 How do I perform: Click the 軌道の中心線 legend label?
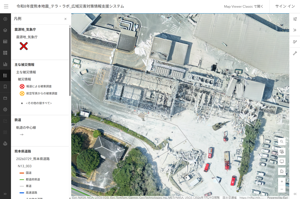point(26,127)
